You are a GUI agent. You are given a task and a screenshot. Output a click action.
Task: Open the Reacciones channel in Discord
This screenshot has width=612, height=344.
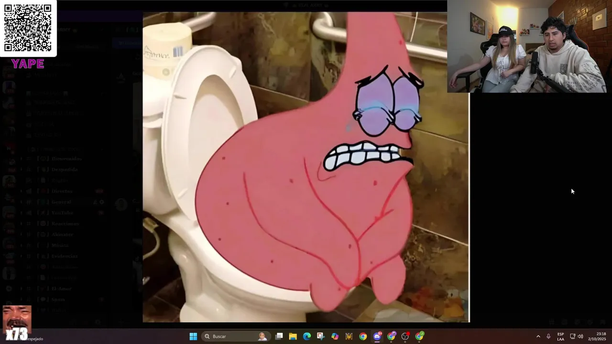tap(65, 224)
